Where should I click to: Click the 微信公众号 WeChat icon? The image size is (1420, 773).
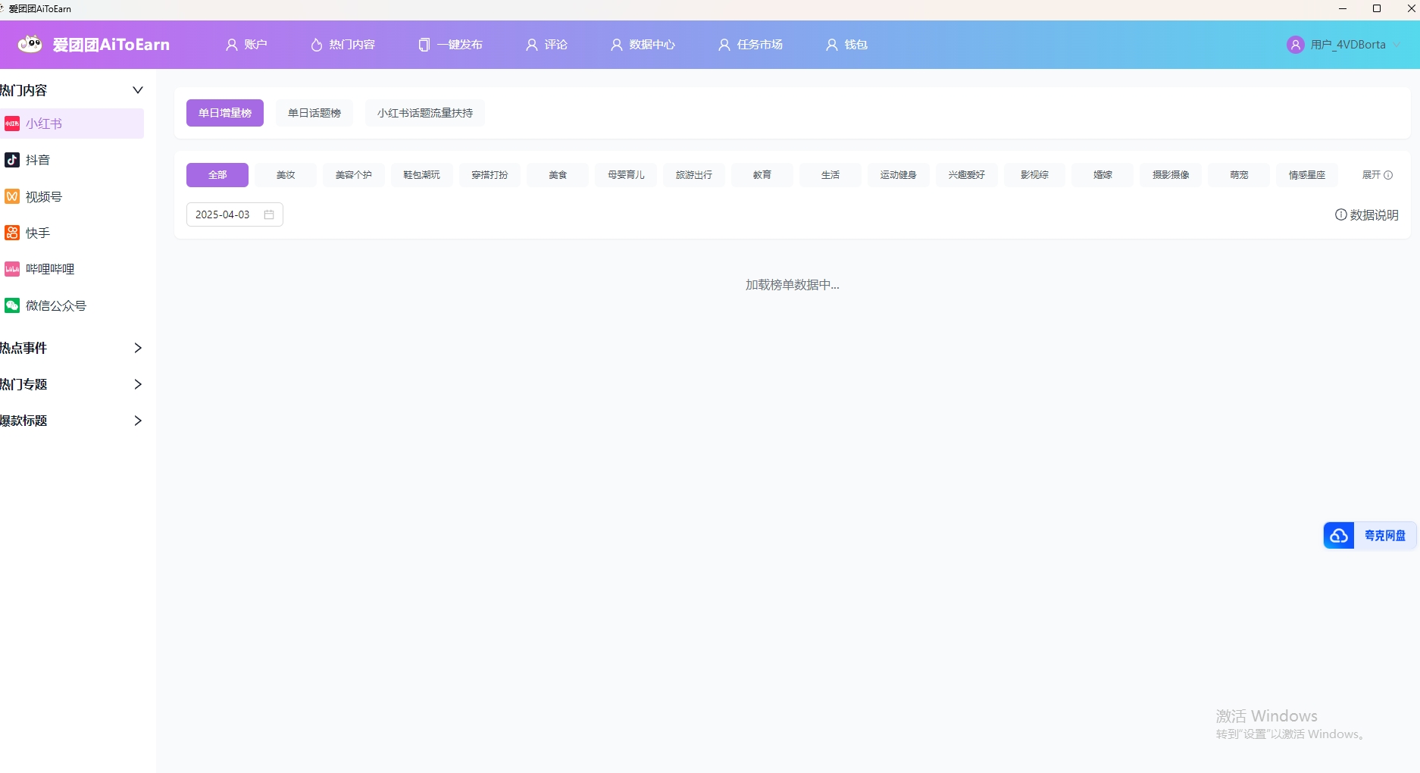12,305
